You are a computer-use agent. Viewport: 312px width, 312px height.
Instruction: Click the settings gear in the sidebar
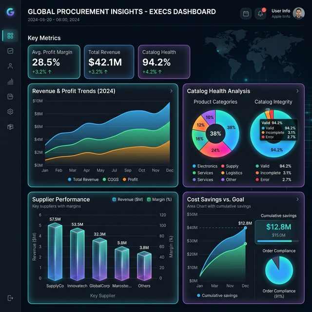[x=10, y=112]
